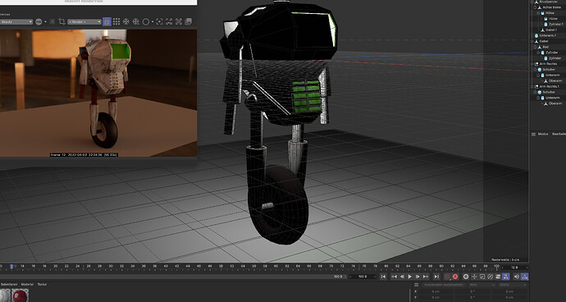The height and width of the screenshot is (302, 566).
Task: Click the second snowflake freeze icon
Action: pyautogui.click(x=135, y=21)
